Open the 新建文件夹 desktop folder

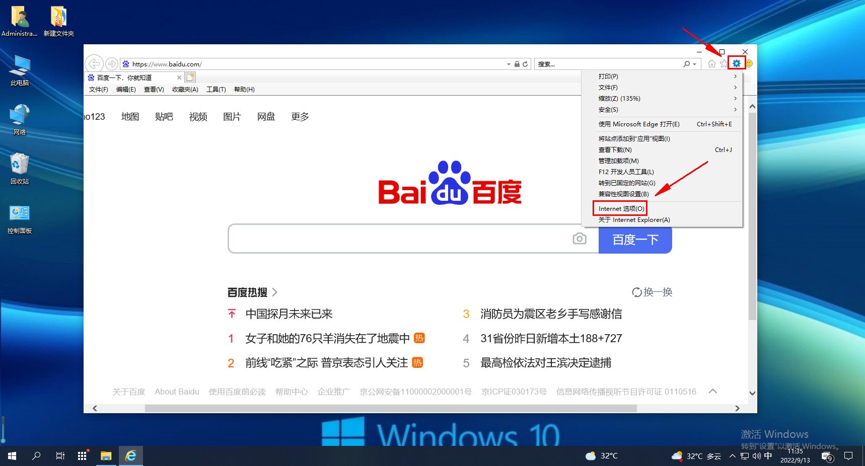pos(59,21)
